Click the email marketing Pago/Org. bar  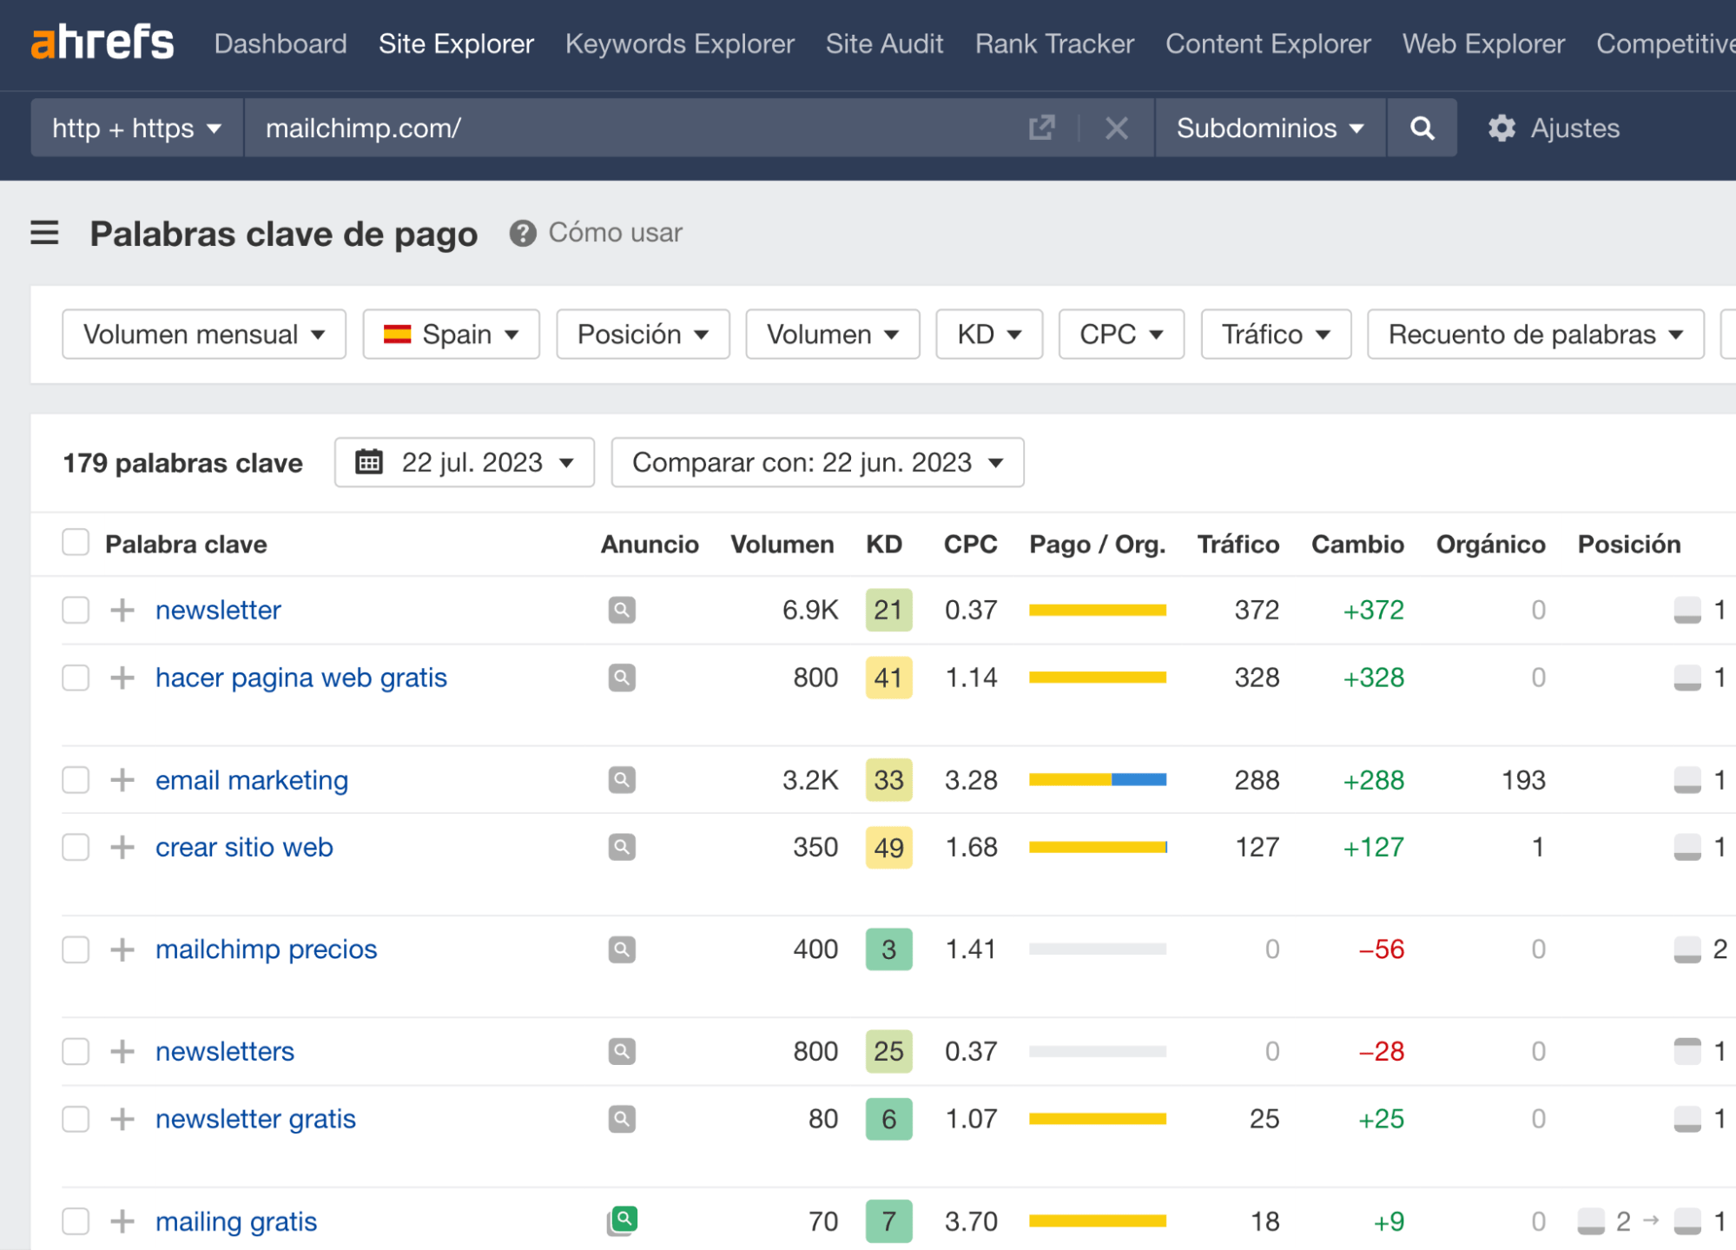1097,780
